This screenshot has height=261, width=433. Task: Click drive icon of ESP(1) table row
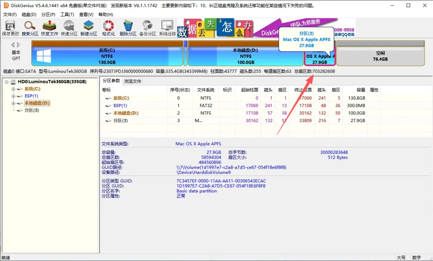pyautogui.click(x=108, y=106)
